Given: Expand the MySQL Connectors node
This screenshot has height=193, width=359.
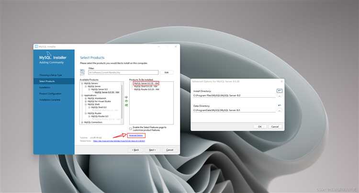Looking at the screenshot, I should point(82,122).
